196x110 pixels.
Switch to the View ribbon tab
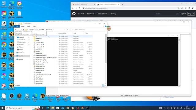point(34,27)
